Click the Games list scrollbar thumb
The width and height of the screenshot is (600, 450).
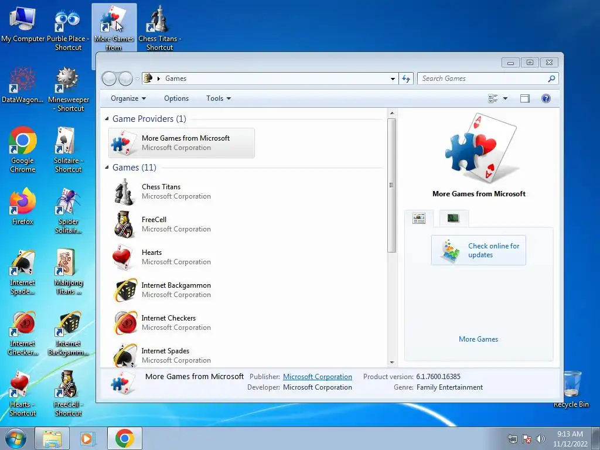[391, 185]
